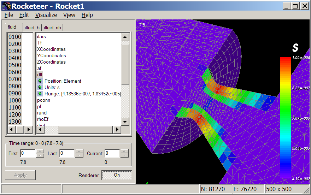Open the View menu
Image resolution: width=311 pixels, height=195 pixels.
coord(69,15)
